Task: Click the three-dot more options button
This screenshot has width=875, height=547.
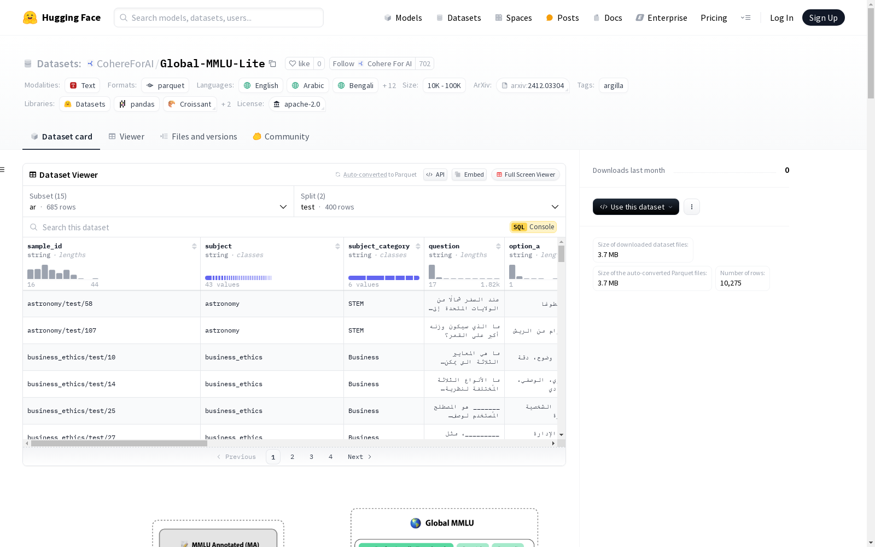Action: coord(692,207)
